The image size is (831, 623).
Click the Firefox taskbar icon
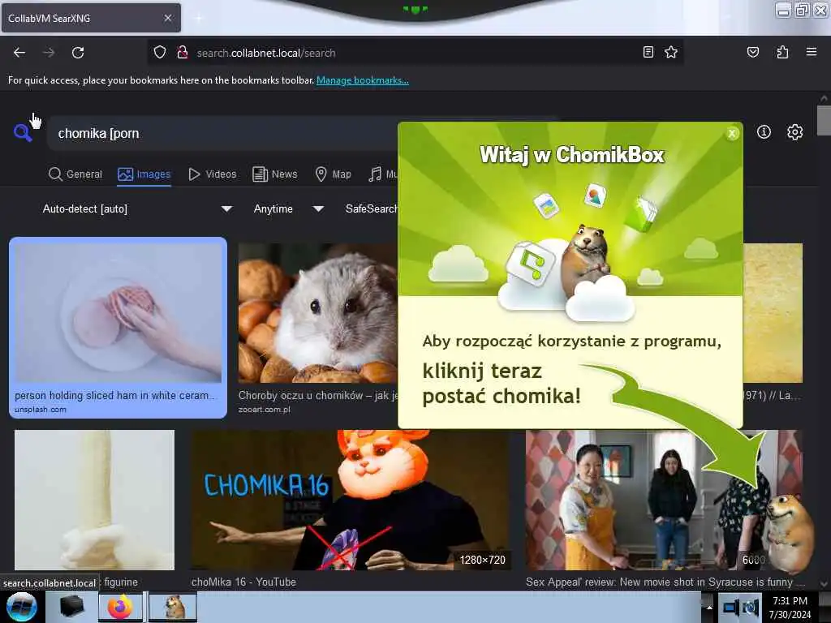(120, 607)
